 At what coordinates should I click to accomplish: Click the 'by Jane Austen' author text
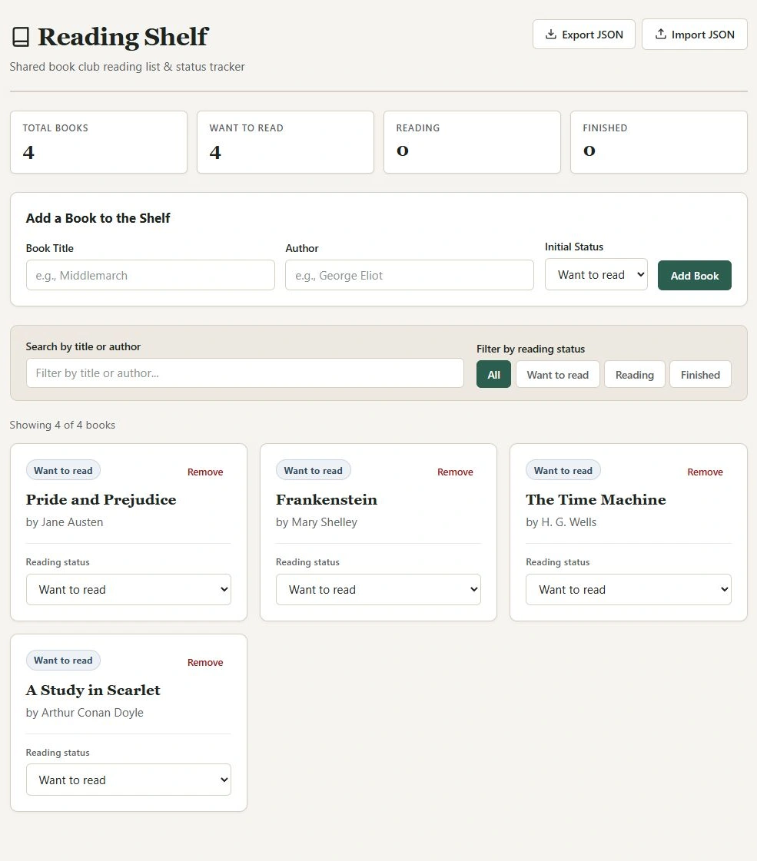[65, 522]
